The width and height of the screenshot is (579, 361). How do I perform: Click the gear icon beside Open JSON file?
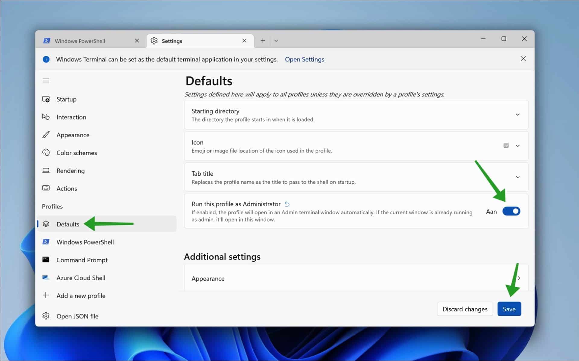[x=46, y=316]
